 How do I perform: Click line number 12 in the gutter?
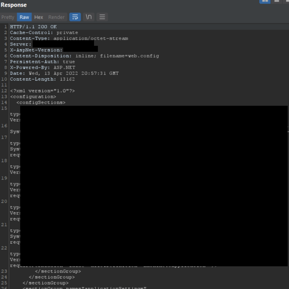[x=4, y=91]
